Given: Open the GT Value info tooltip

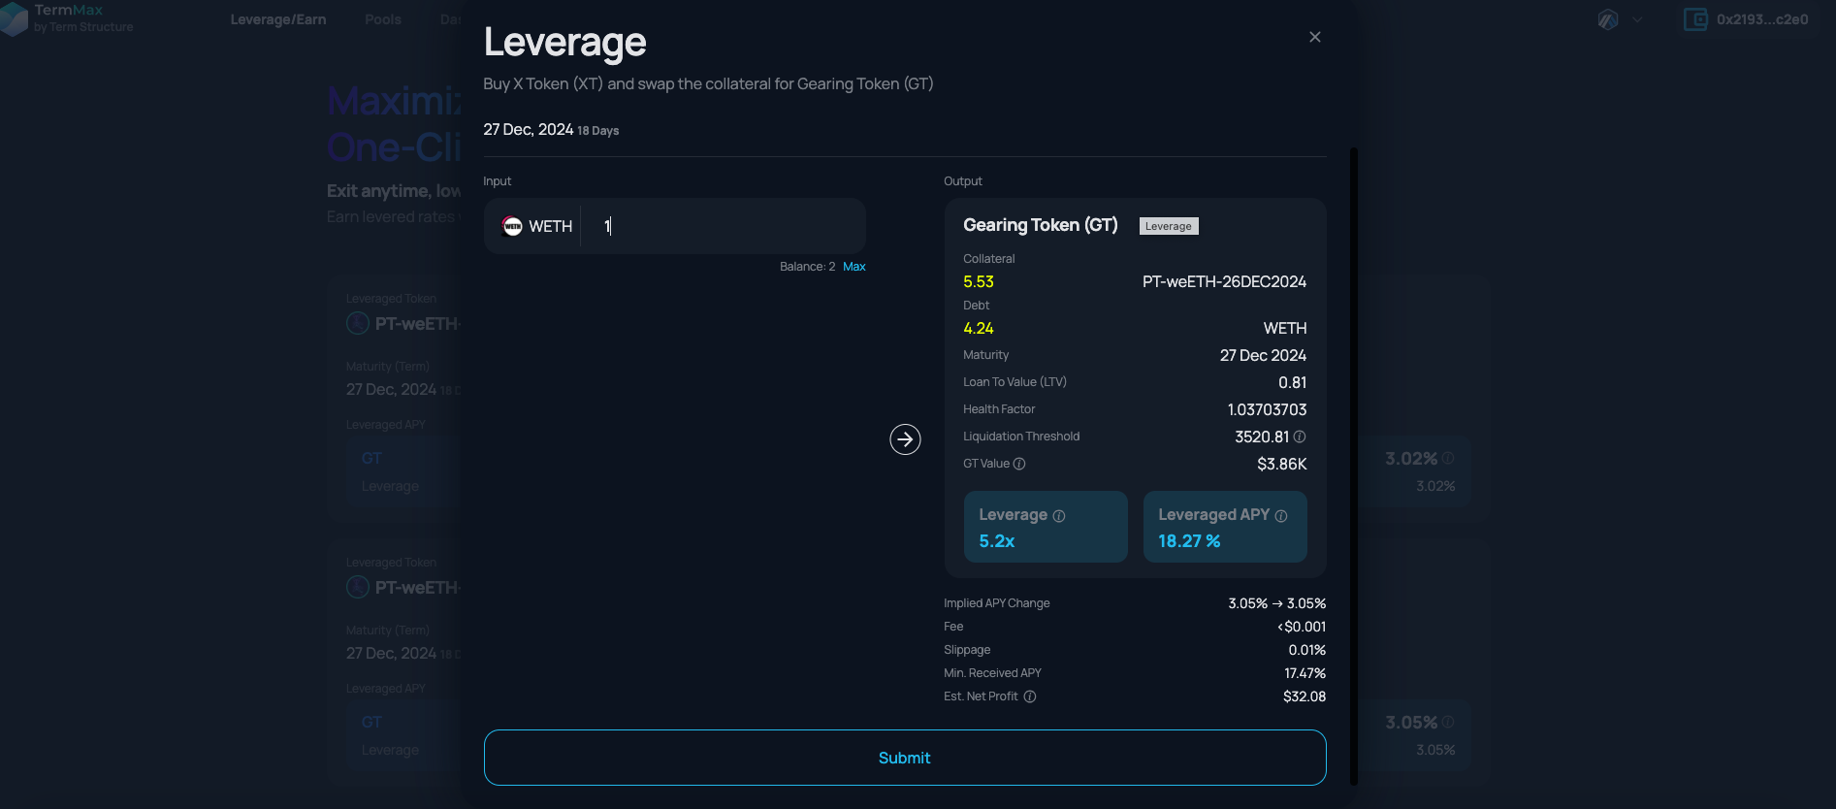Looking at the screenshot, I should pyautogui.click(x=1019, y=464).
